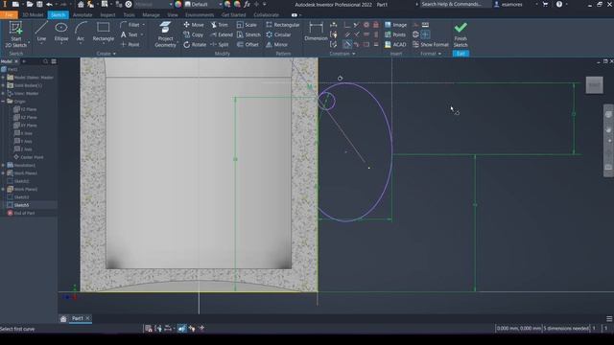
Task: Select the Split tool
Action: click(x=220, y=45)
